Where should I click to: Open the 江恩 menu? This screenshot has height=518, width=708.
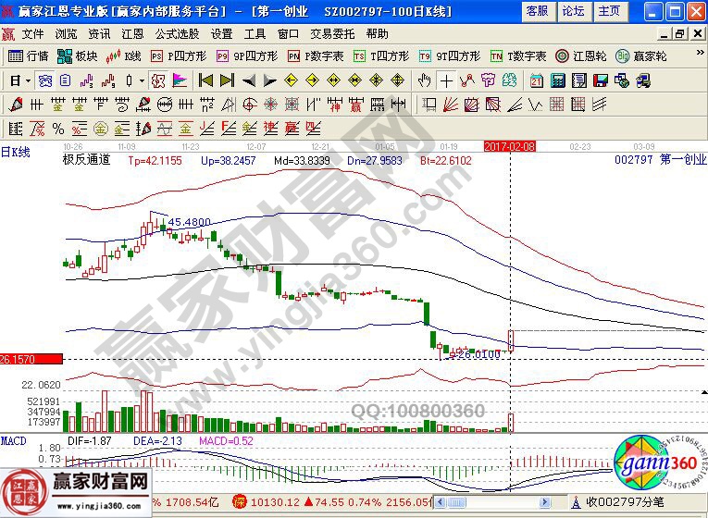coord(132,33)
